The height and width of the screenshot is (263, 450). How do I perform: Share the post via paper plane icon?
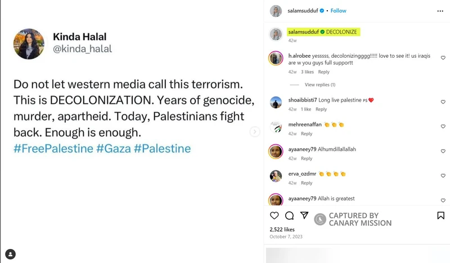[x=304, y=215]
